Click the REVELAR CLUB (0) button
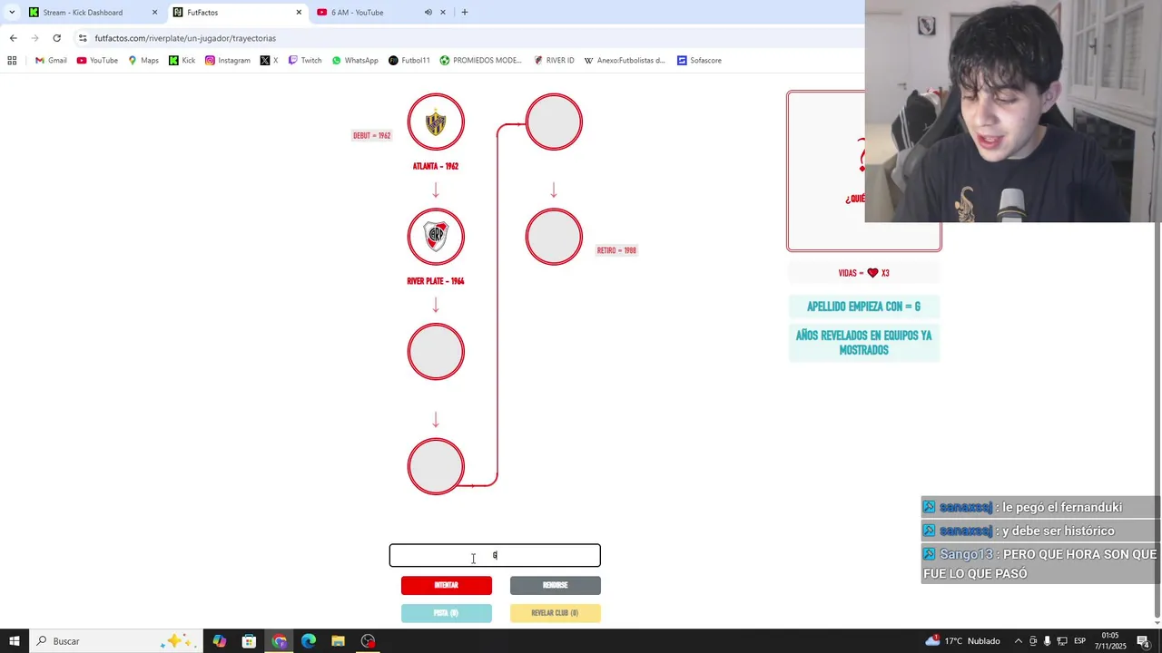 (556, 613)
